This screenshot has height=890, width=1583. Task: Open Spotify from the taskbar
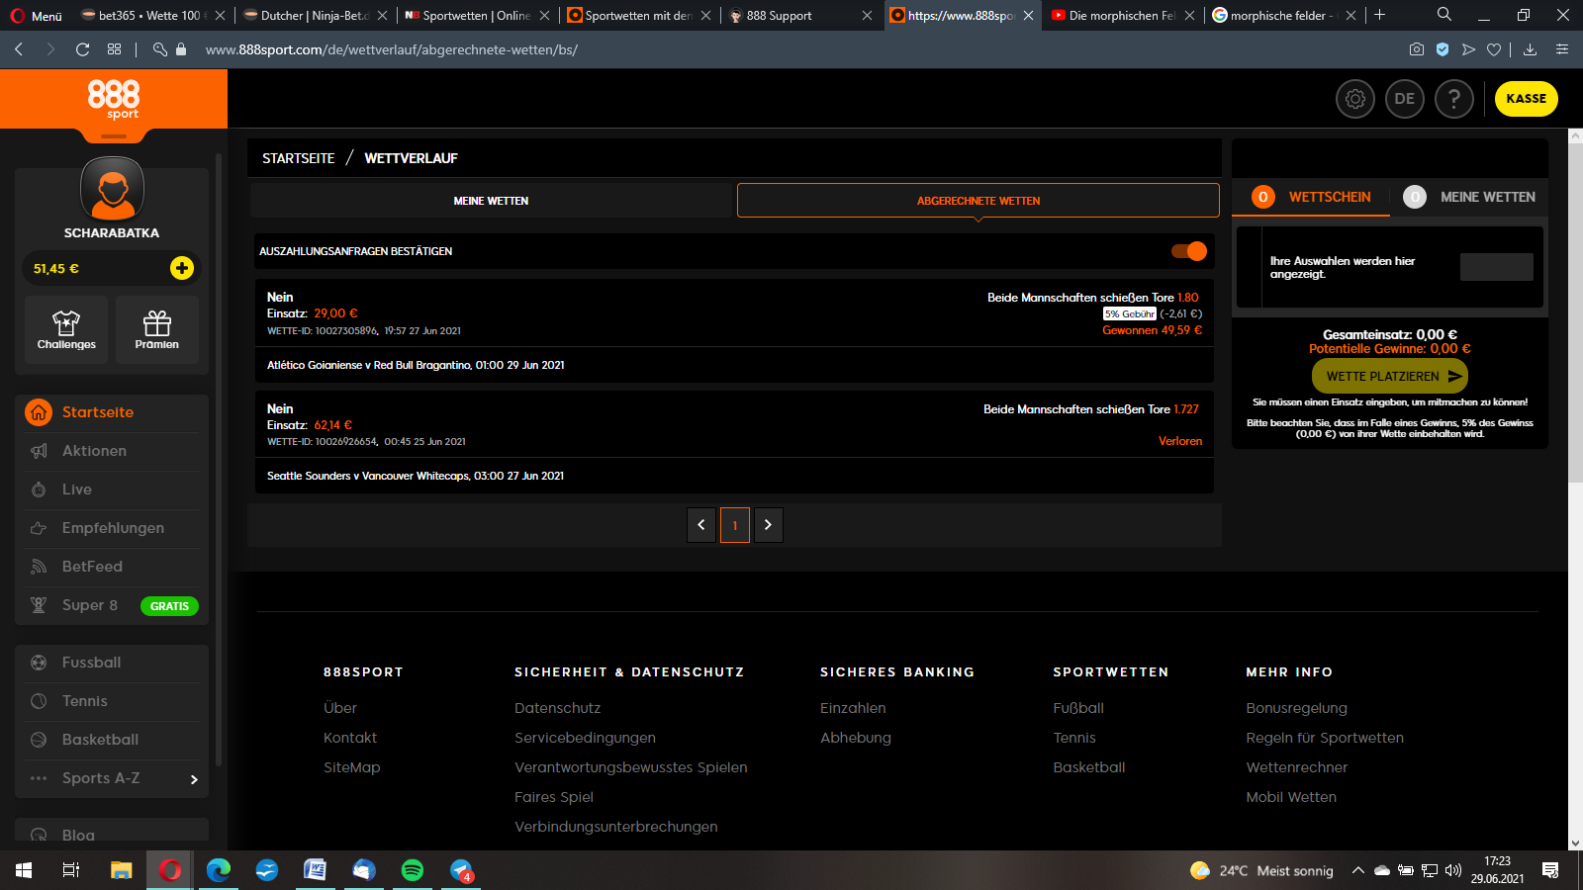[x=413, y=870]
